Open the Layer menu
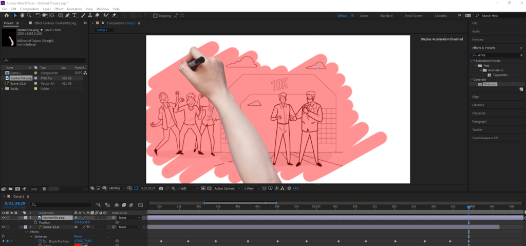 pos(47,9)
